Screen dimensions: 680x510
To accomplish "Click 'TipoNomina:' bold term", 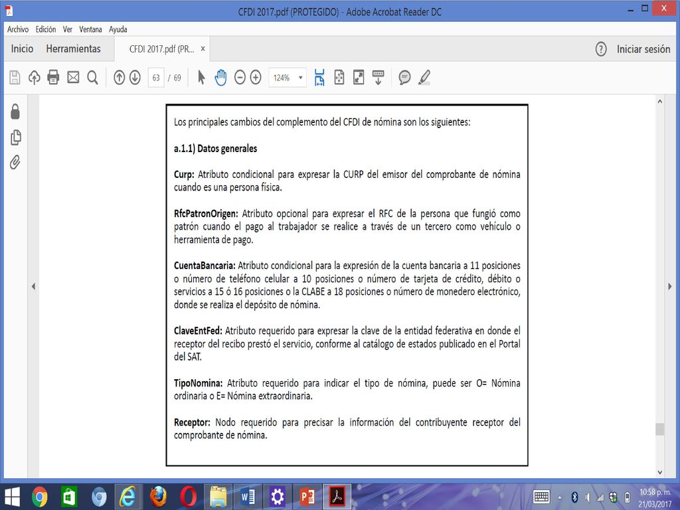I will click(198, 383).
